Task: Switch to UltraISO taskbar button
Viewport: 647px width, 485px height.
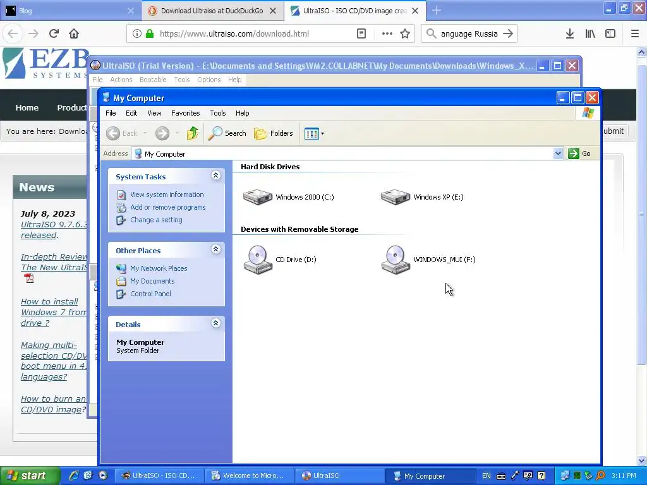Action: (x=339, y=476)
